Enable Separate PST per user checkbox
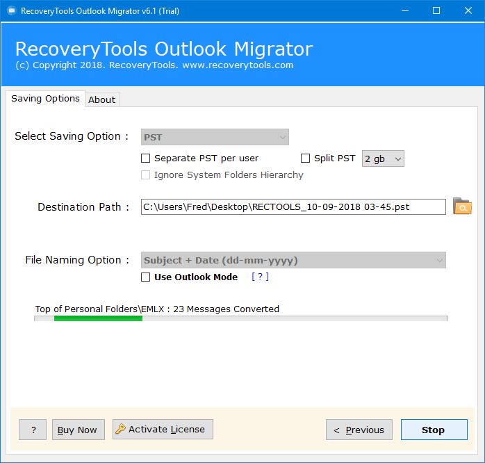 tap(145, 158)
